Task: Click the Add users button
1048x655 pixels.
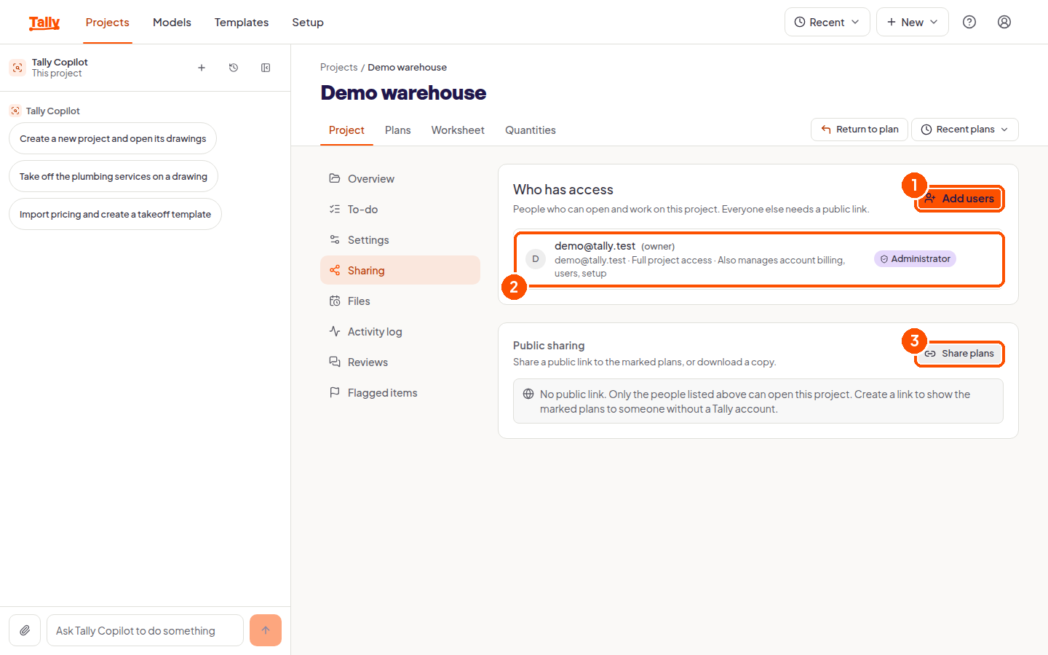Action: [960, 199]
